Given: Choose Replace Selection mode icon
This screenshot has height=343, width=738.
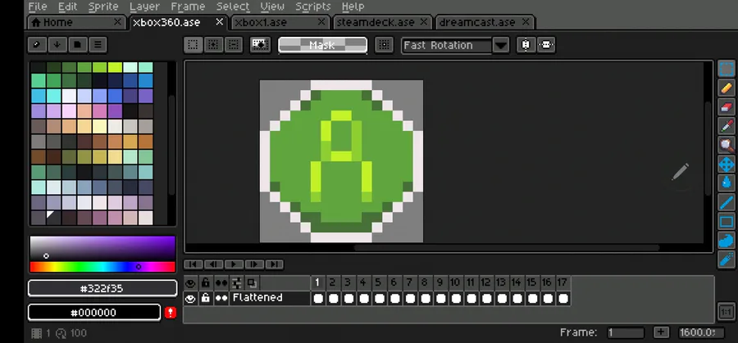Looking at the screenshot, I should click(193, 45).
